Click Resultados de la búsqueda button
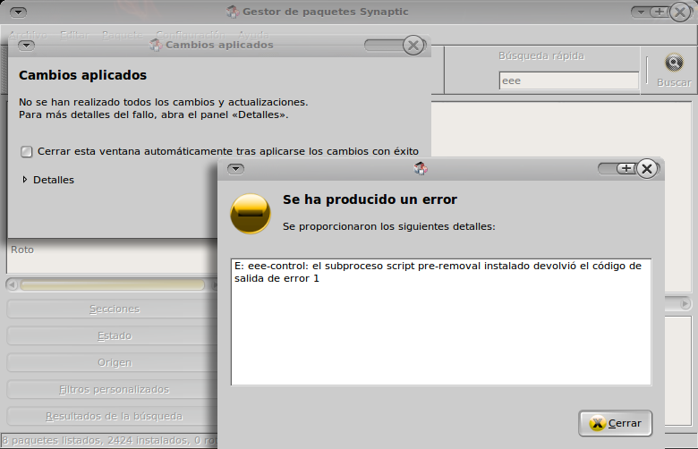This screenshot has height=449, width=698. tap(114, 416)
